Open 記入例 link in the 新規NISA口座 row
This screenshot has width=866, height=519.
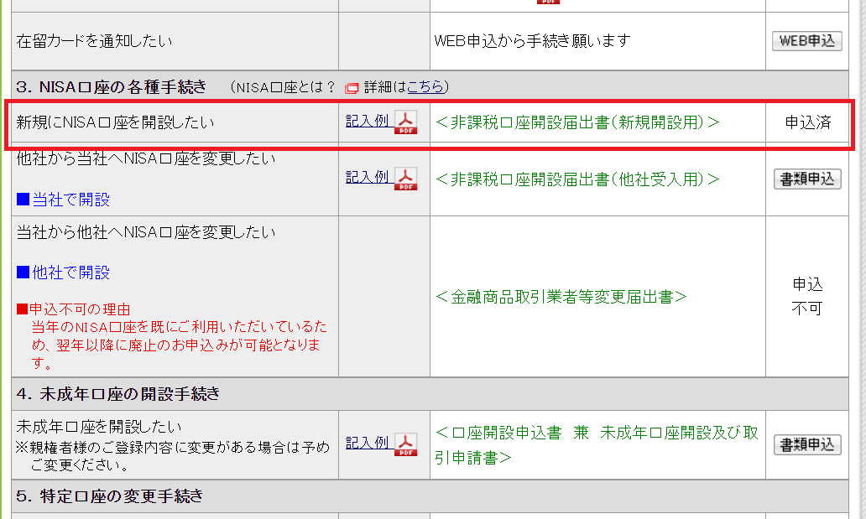(x=367, y=122)
